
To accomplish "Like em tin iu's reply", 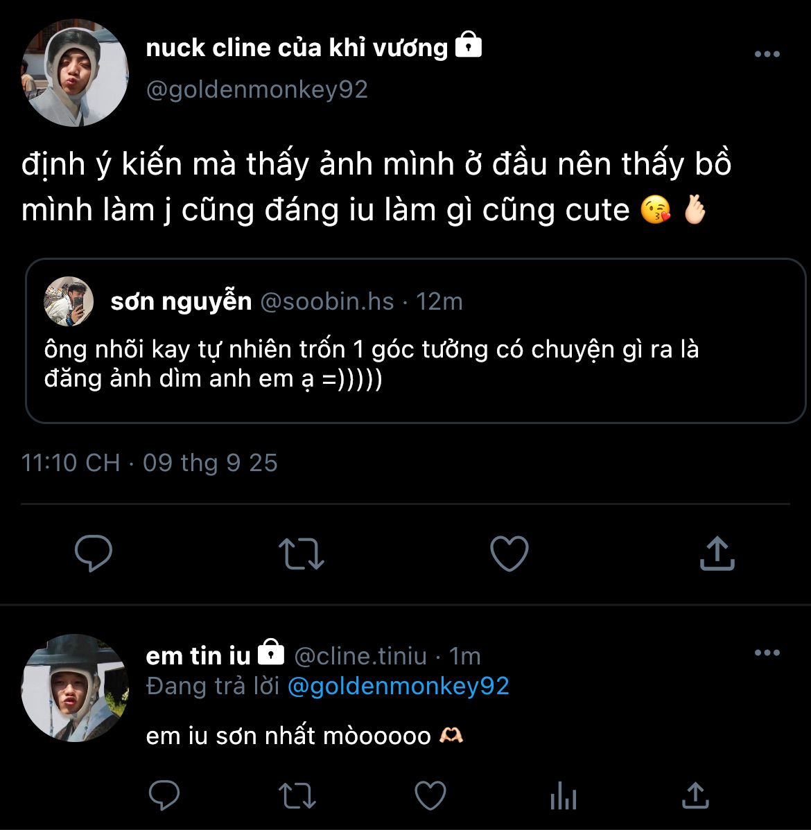I will (x=430, y=796).
